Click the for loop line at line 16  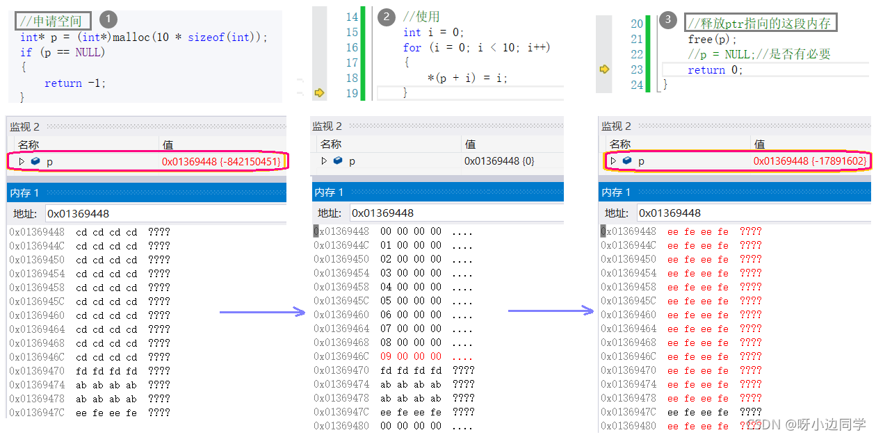point(477,47)
